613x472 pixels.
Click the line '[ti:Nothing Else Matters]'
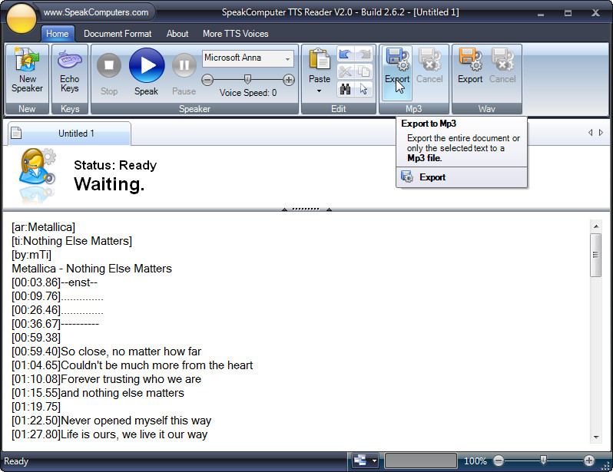click(x=71, y=241)
